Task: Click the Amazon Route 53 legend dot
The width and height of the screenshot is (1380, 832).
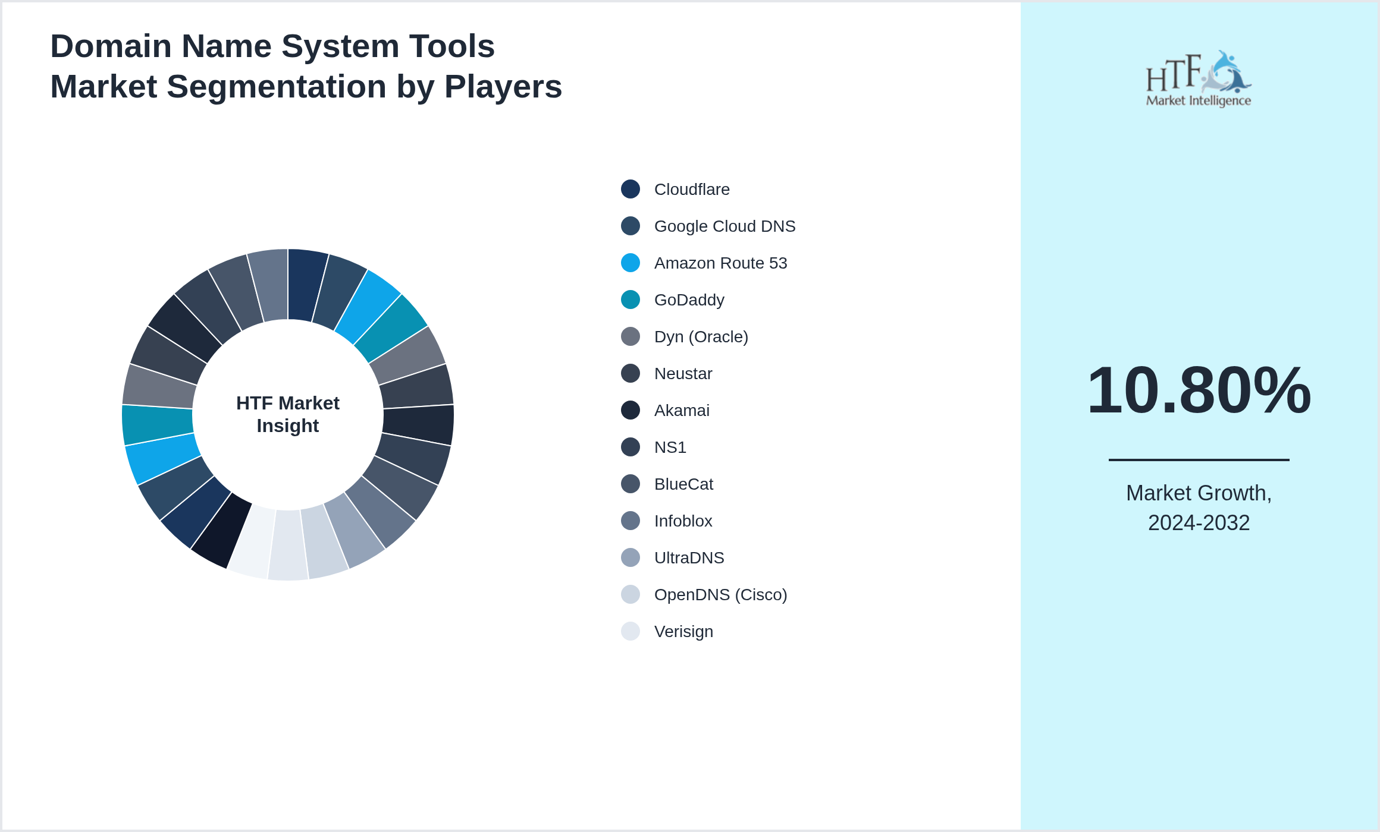Action: (631, 263)
